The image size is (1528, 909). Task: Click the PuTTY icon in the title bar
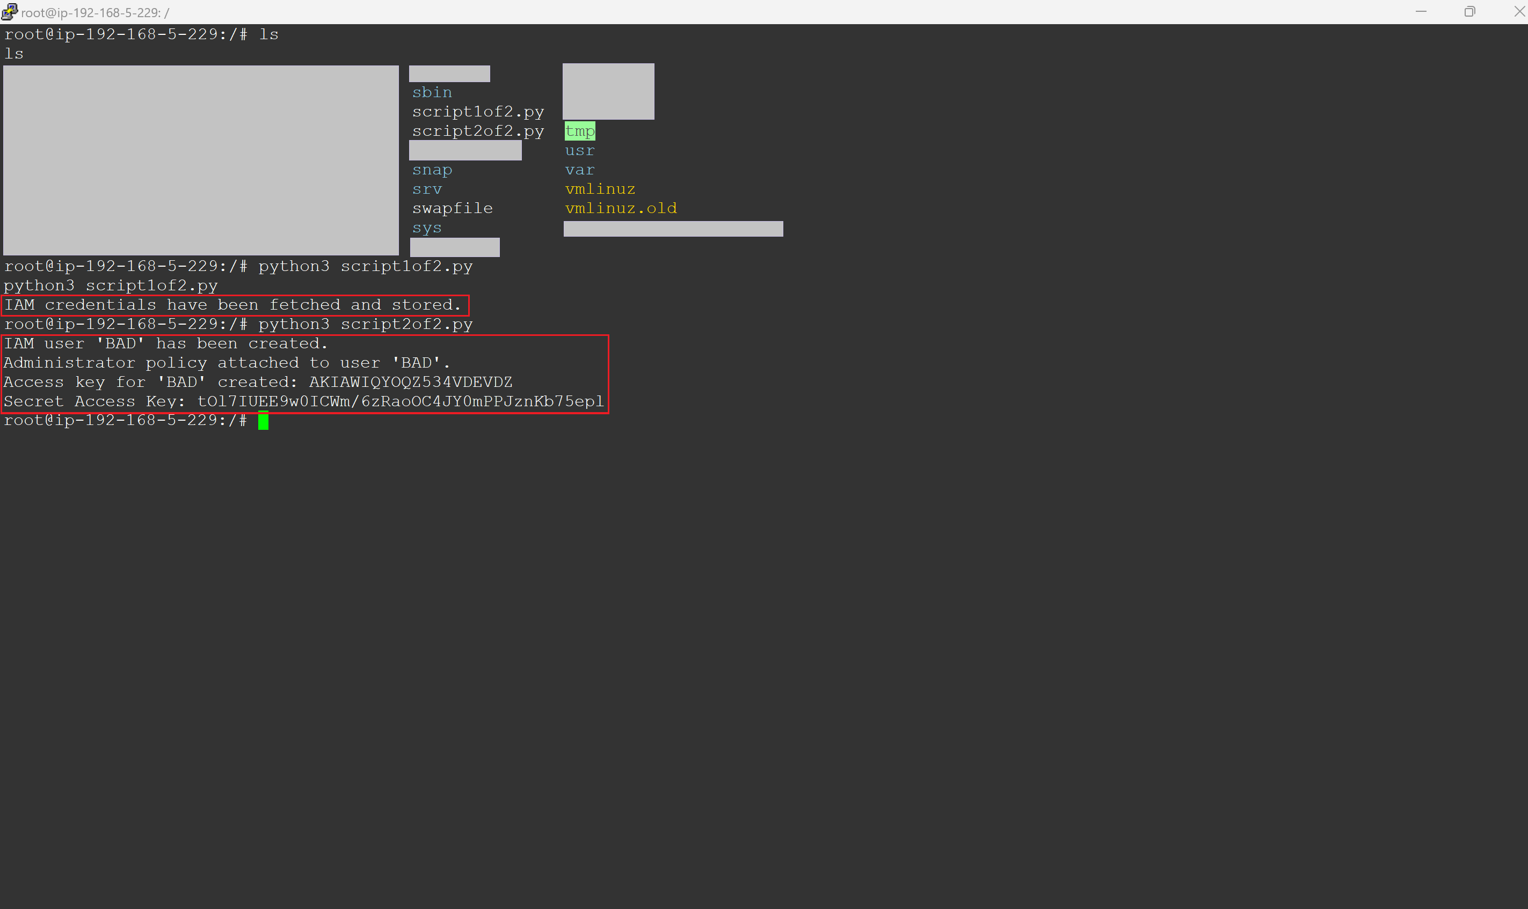coord(9,12)
